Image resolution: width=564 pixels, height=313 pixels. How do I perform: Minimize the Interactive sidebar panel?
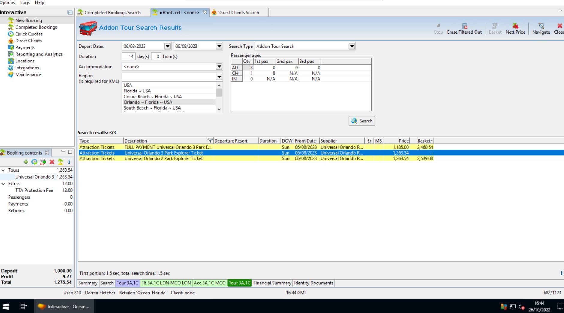point(70,13)
